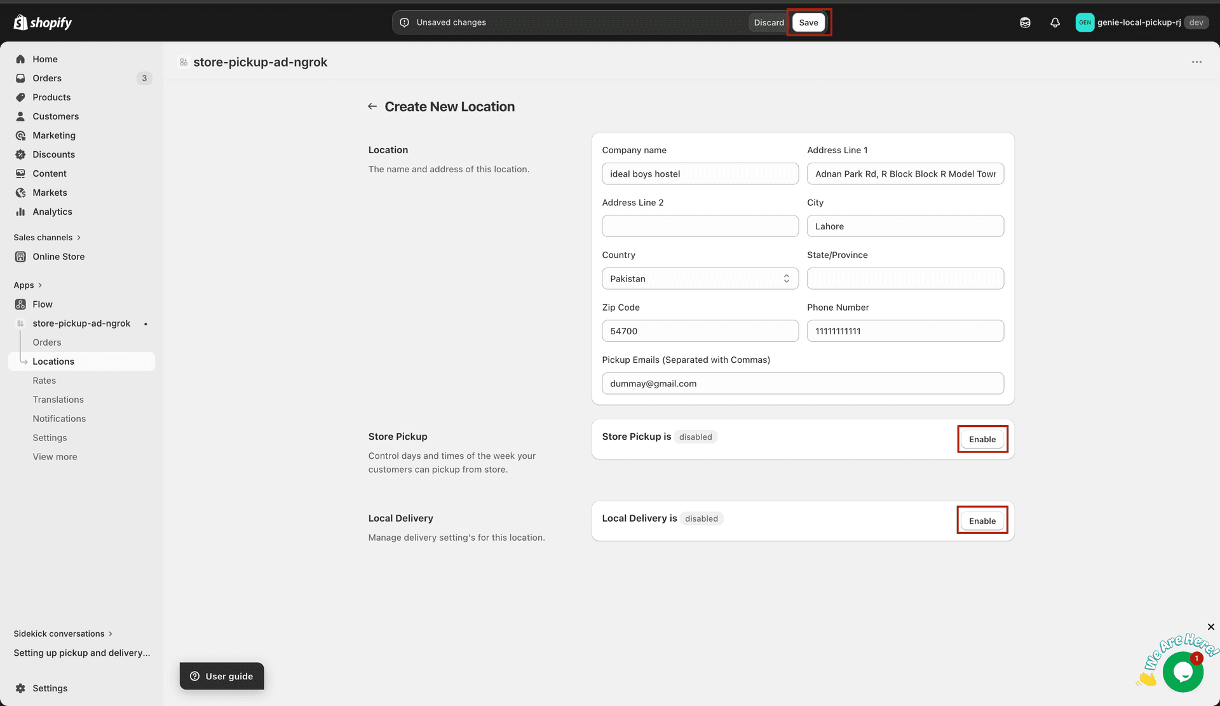Click the Address Line 2 field
1220x706 pixels.
[700, 226]
